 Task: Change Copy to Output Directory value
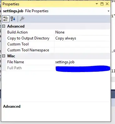[x=82, y=38]
